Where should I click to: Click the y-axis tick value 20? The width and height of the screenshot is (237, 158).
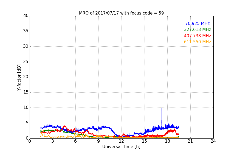tap(26, 77)
